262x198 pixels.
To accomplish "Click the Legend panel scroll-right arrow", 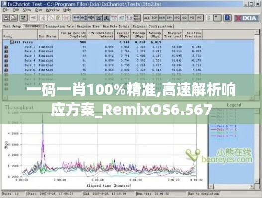I will 251,186.
